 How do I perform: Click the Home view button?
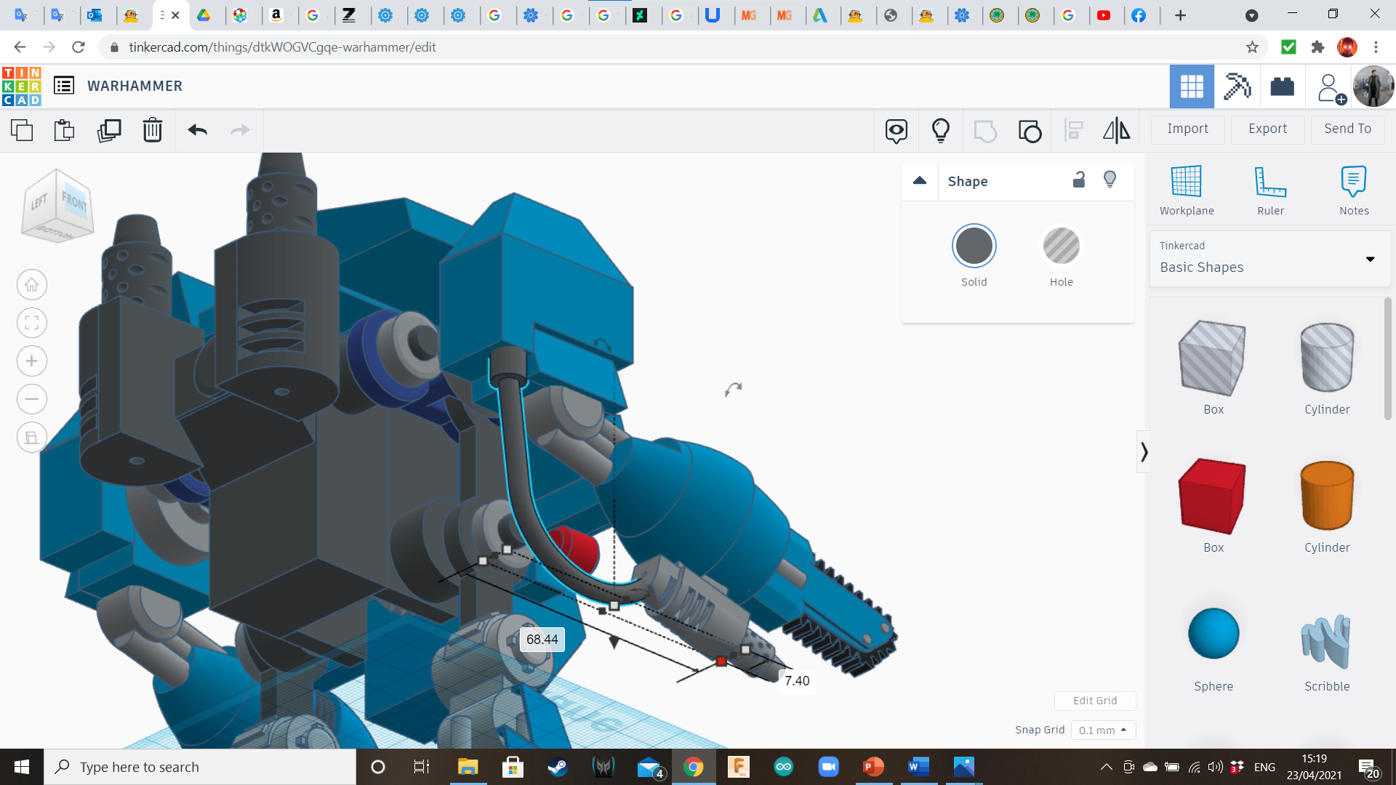[x=32, y=285]
